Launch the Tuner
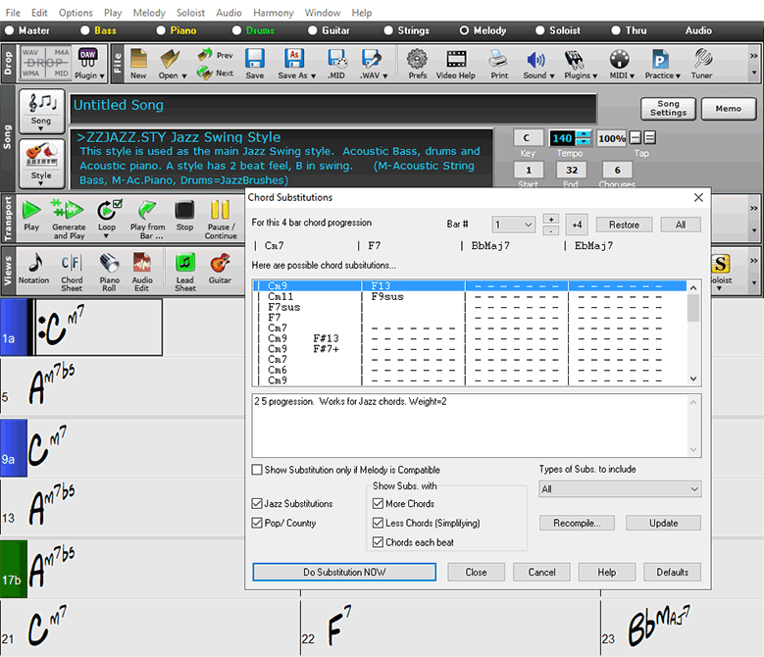Screen dimensions: 764x657 point(702,59)
